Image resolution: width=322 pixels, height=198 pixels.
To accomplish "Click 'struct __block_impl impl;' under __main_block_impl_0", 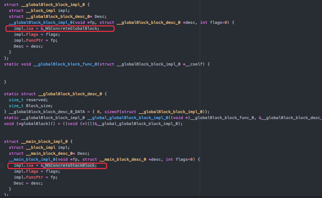I will (39, 148).
